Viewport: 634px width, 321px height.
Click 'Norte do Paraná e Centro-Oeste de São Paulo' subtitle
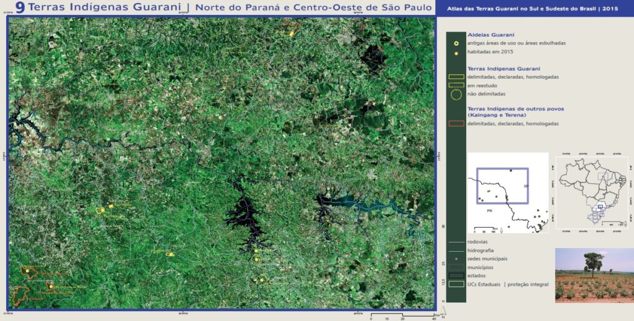[x=313, y=7]
